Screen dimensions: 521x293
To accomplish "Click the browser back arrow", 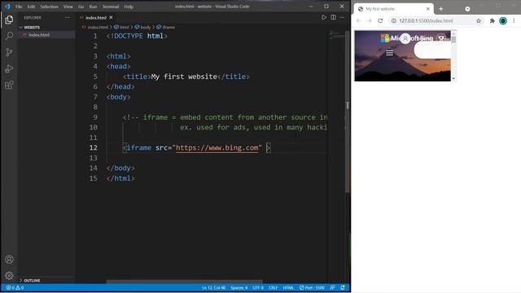I will (x=358, y=20).
